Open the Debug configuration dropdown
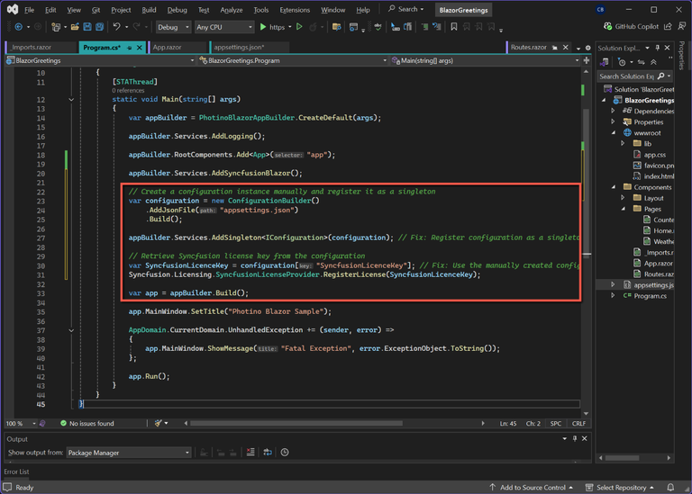The height and width of the screenshot is (494, 692). (x=171, y=27)
